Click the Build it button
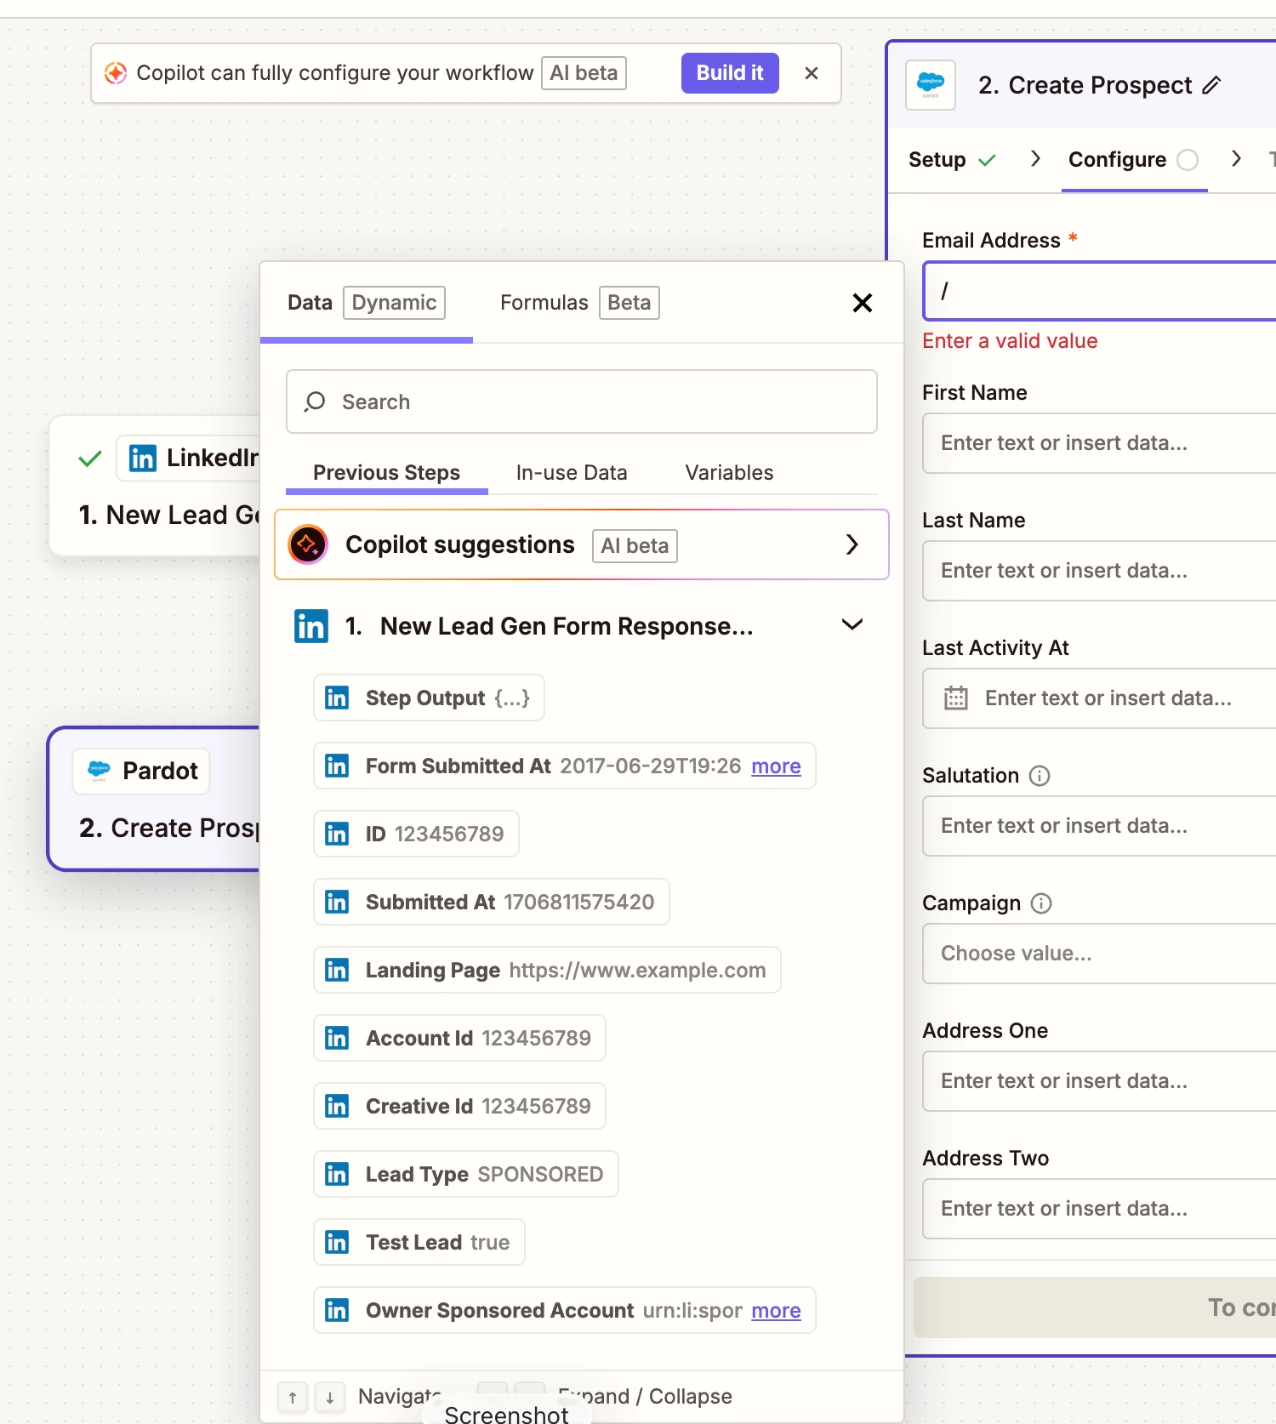Viewport: 1276px width, 1424px height. [x=730, y=73]
